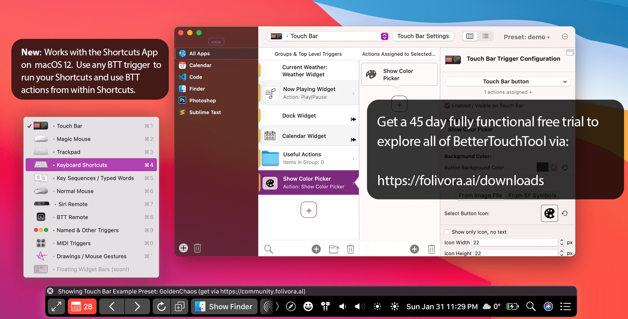Select All Apps in the app sidebar
628x319 pixels.
(216, 53)
